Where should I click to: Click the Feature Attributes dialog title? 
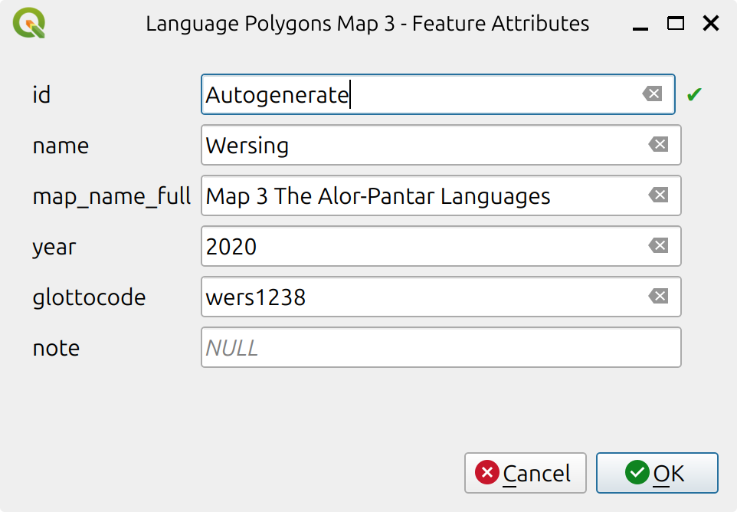point(367,23)
